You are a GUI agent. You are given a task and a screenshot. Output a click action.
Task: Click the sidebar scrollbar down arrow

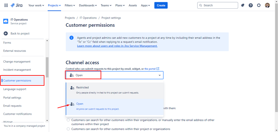pos(47,121)
